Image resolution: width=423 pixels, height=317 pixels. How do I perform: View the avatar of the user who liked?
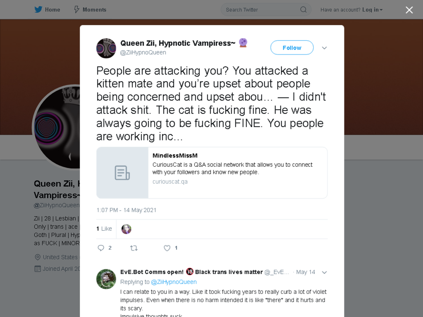point(126,229)
